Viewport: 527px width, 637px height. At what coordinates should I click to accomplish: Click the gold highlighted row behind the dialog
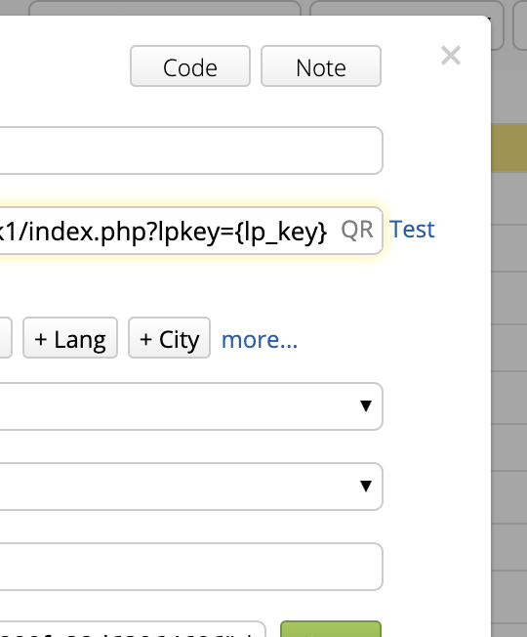508,149
